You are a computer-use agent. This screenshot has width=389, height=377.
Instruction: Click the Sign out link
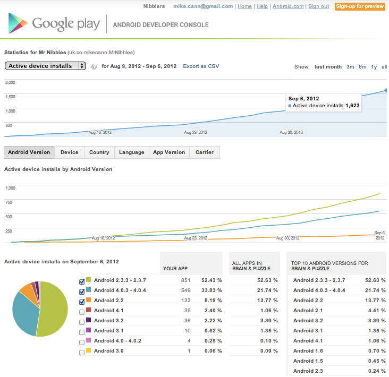tap(318, 6)
